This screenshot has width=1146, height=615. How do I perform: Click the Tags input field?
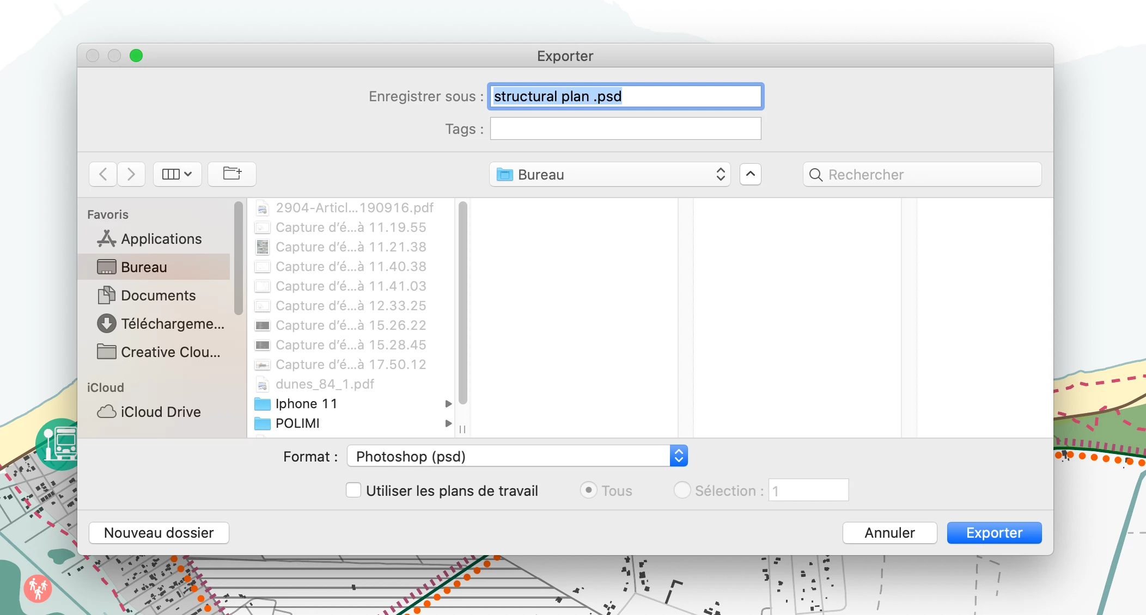tap(625, 129)
